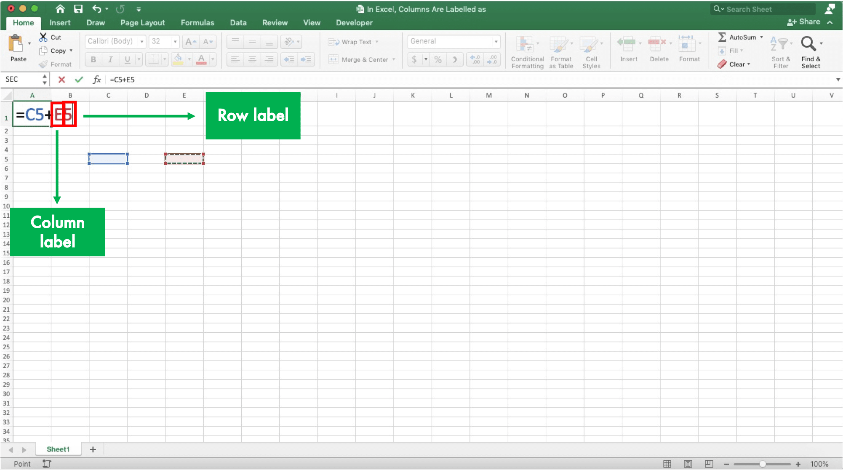Decrease the indent level
Image resolution: width=843 pixels, height=470 pixels.
coord(289,59)
